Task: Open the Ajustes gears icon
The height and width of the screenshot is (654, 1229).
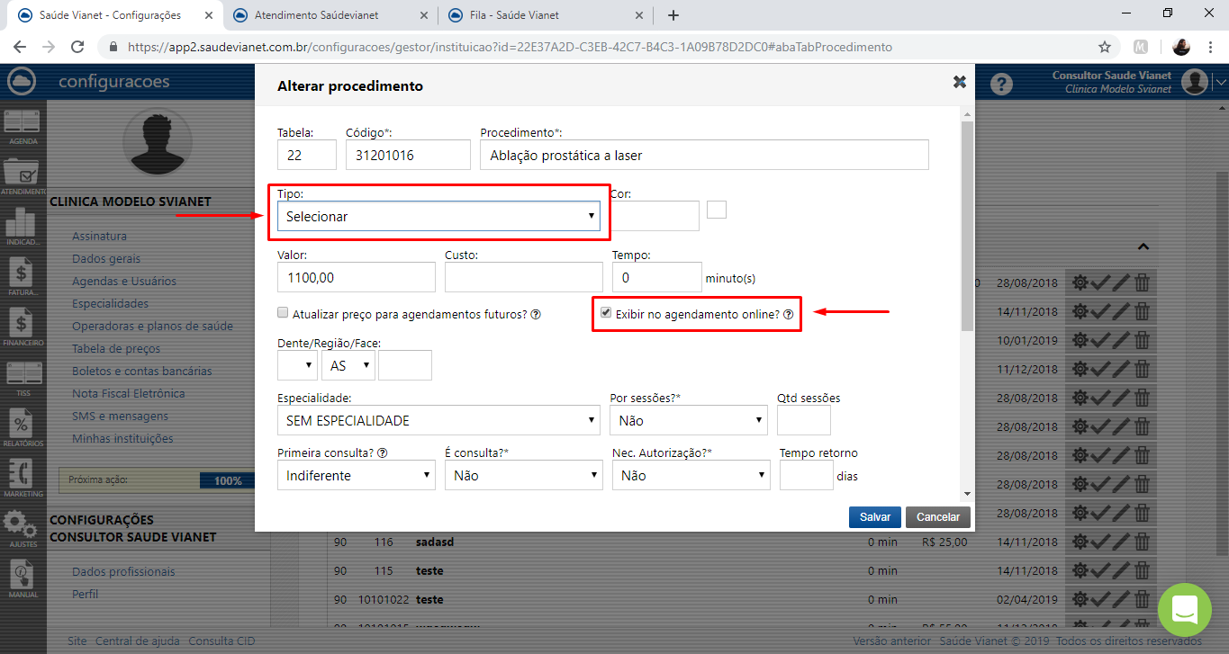Action: click(23, 530)
